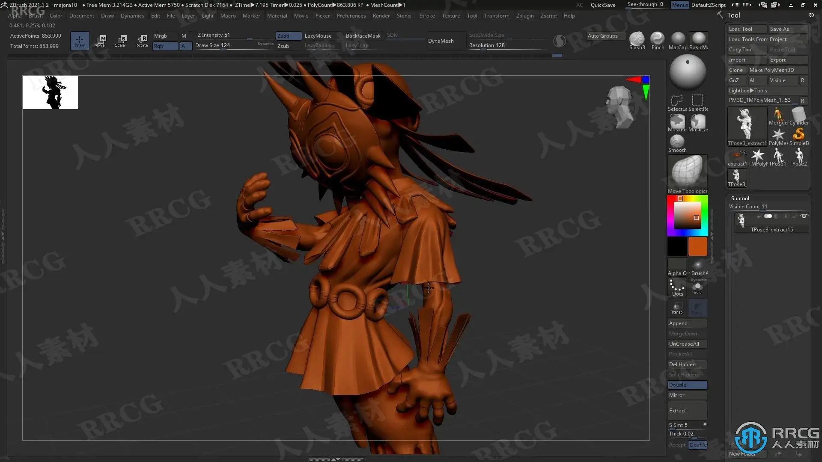
Task: Pick the SelectLasso brush
Action: pyautogui.click(x=677, y=103)
